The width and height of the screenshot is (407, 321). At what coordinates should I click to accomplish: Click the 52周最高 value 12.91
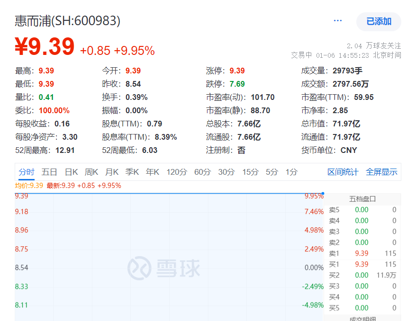coord(65,150)
